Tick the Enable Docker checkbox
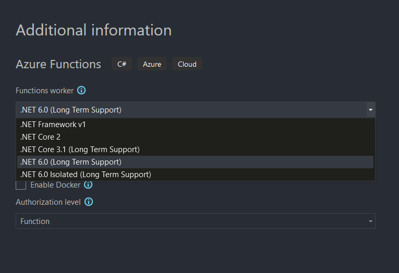 tap(21, 185)
